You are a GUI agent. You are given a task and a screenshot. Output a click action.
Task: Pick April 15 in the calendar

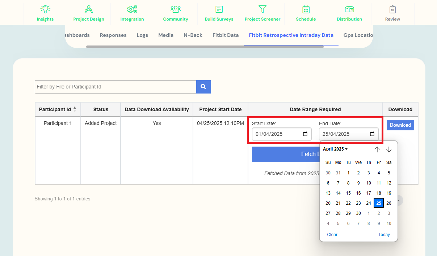point(348,193)
